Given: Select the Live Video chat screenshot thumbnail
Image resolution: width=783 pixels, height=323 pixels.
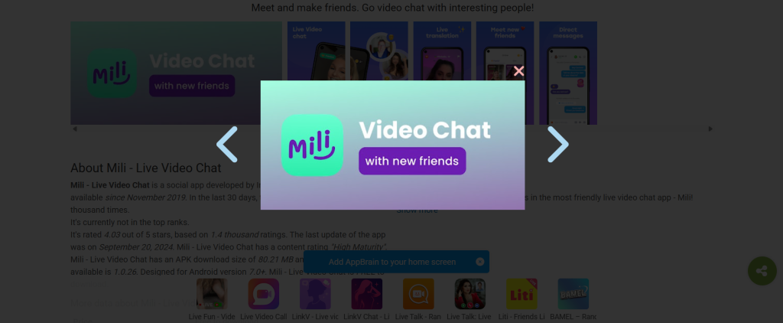Looking at the screenshot, I should (316, 51).
